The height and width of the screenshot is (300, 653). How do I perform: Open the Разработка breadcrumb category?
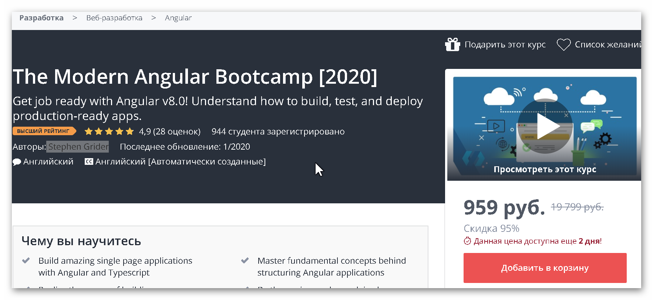[x=41, y=18]
